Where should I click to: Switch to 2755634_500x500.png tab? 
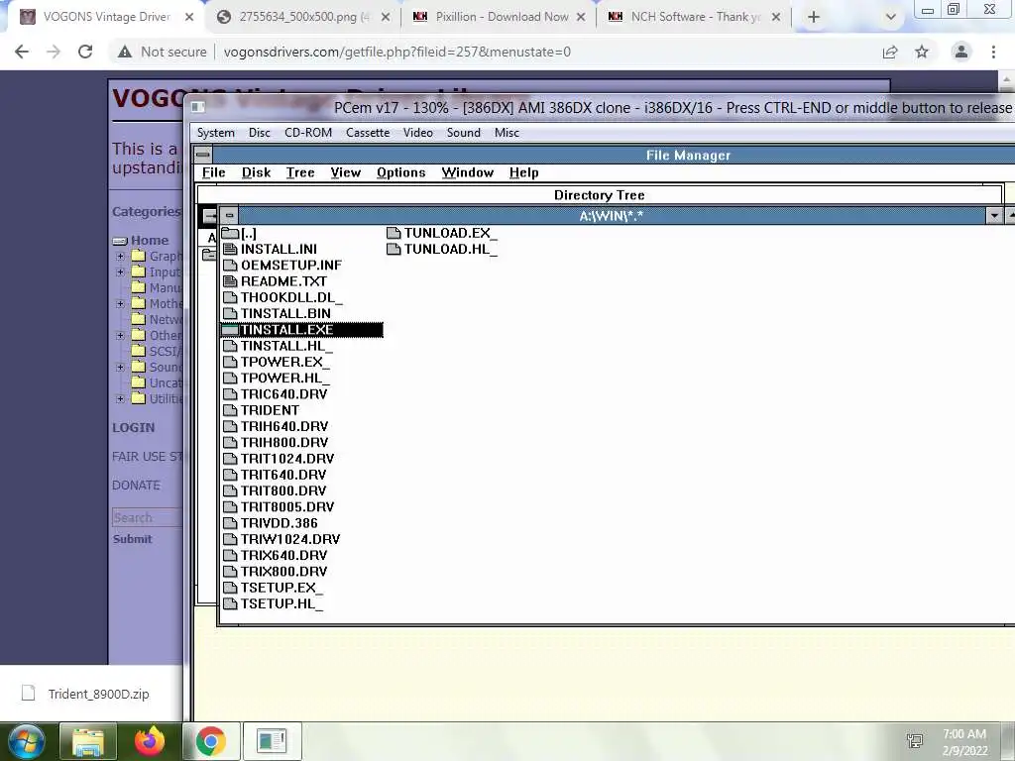304,17
